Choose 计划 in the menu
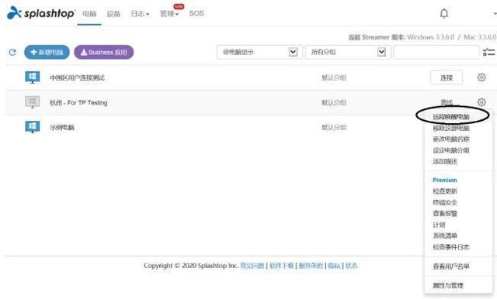Screen dimensions: 497x299 439,225
